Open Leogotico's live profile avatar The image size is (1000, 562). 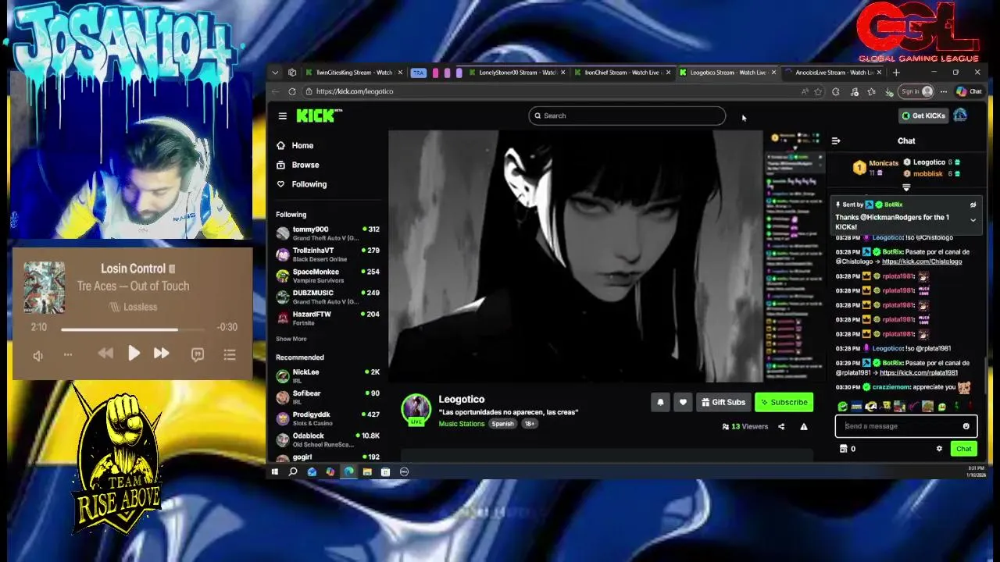pyautogui.click(x=416, y=409)
